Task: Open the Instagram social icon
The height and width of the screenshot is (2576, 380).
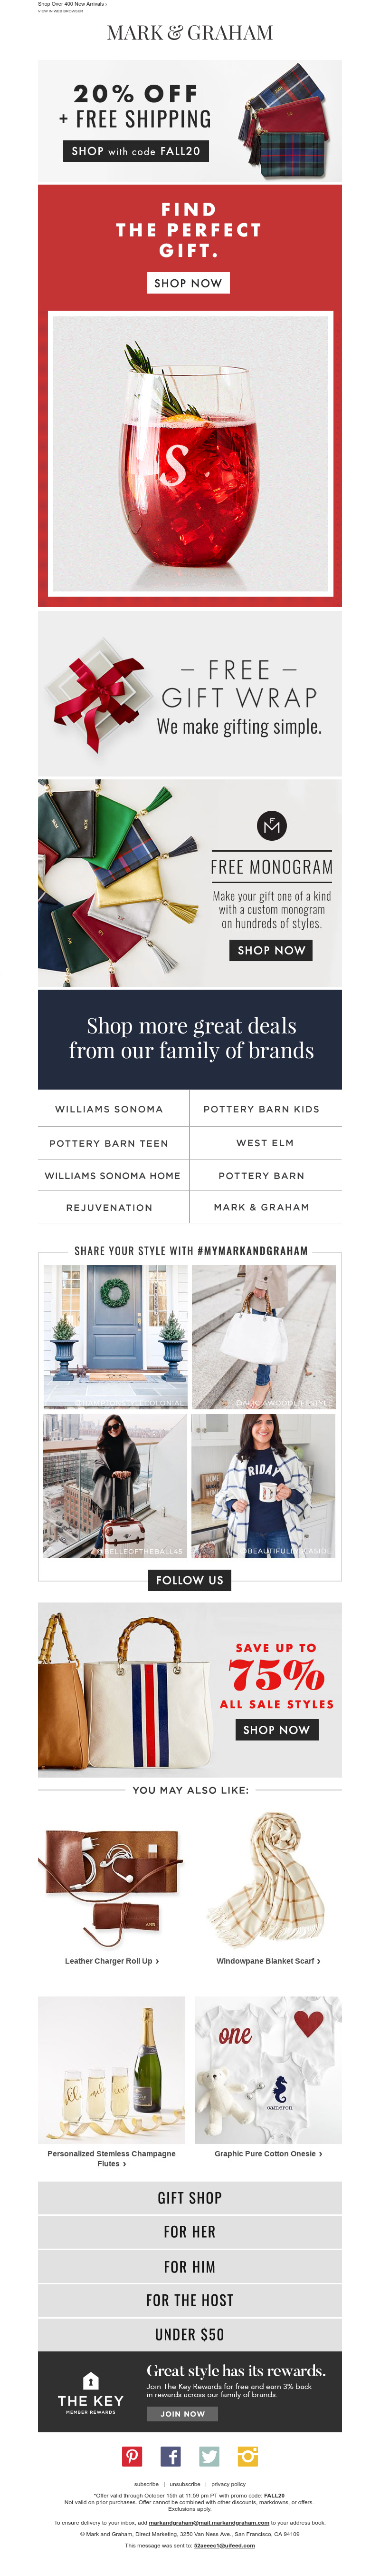Action: 247,2456
